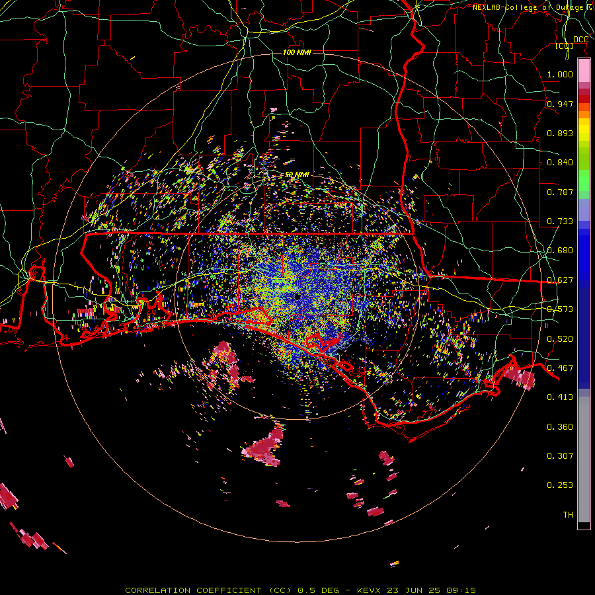Image resolution: width=595 pixels, height=595 pixels.
Task: Select the 0.947 legend value
Action: 560,104
